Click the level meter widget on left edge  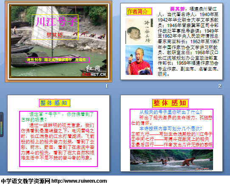click(x=2, y=124)
